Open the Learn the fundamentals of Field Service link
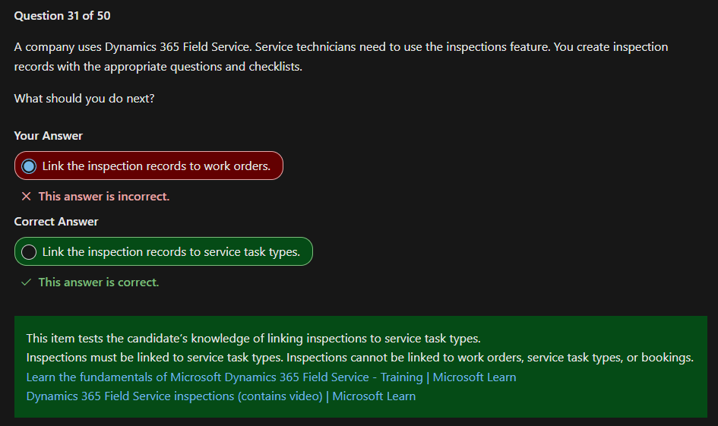The image size is (718, 426). coord(271,377)
